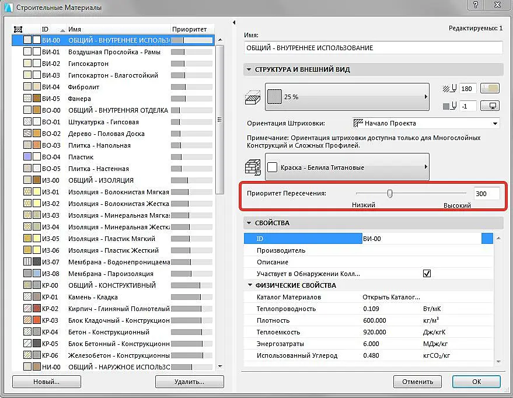Open the Краска - Белила Титановые surface dropdown
Image resolution: width=513 pixels, height=398 pixels.
tap(347, 167)
